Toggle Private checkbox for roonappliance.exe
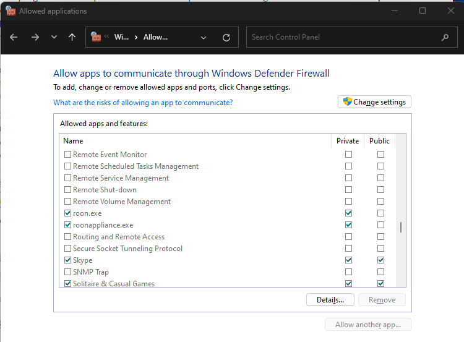This screenshot has width=464, height=342. (x=348, y=225)
